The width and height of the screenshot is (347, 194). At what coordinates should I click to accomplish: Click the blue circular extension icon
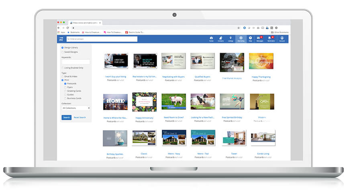click(245, 28)
